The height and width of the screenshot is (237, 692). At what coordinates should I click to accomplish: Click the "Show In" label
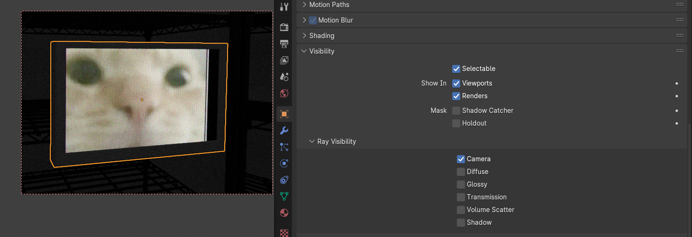(x=434, y=83)
